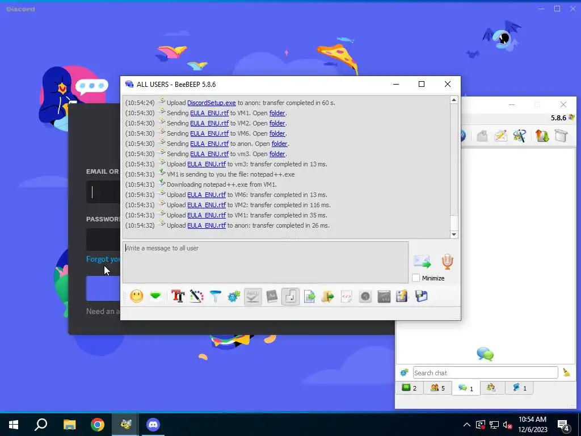Switch to the groups tab
581x436 pixels.
491,388
